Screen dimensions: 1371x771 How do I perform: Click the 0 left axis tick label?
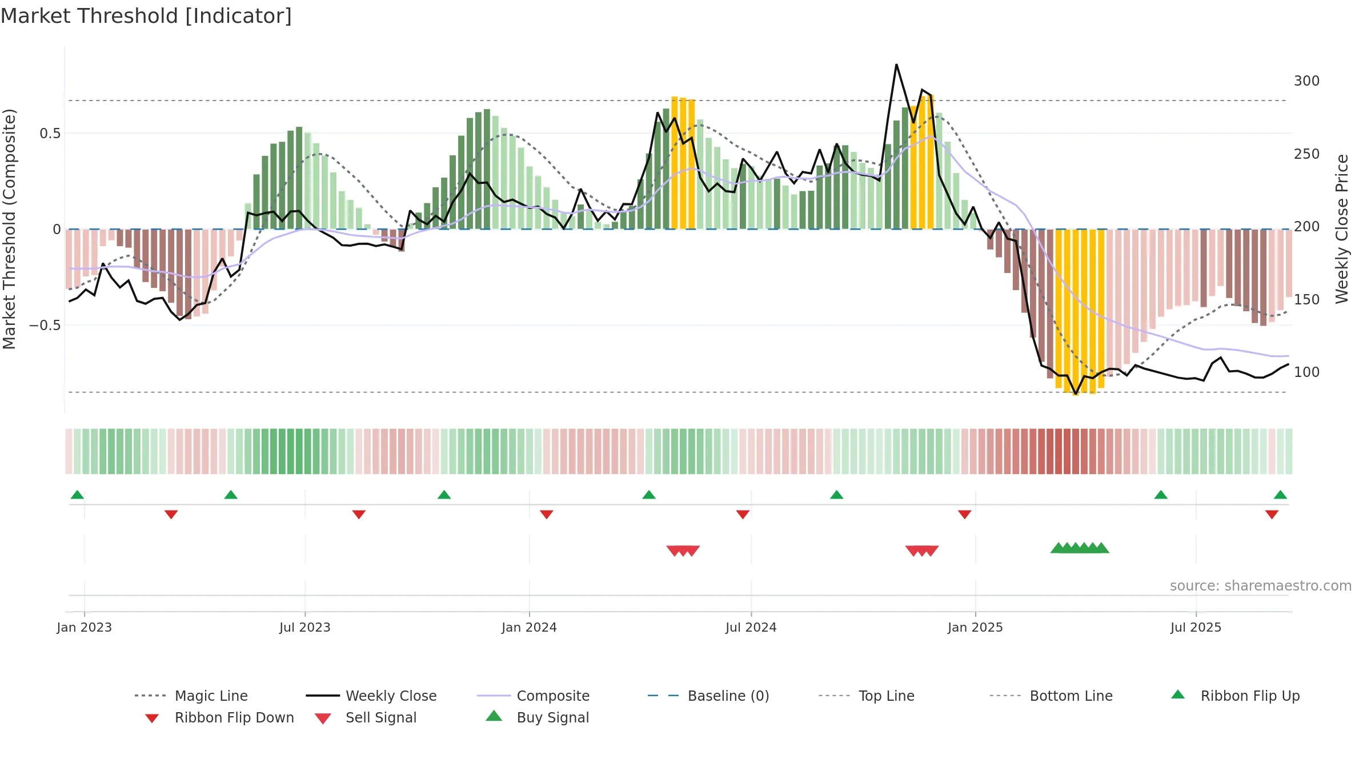pyautogui.click(x=57, y=230)
